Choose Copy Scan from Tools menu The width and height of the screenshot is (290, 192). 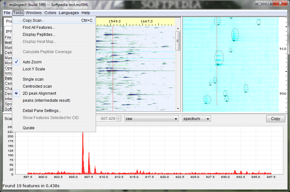(54, 20)
